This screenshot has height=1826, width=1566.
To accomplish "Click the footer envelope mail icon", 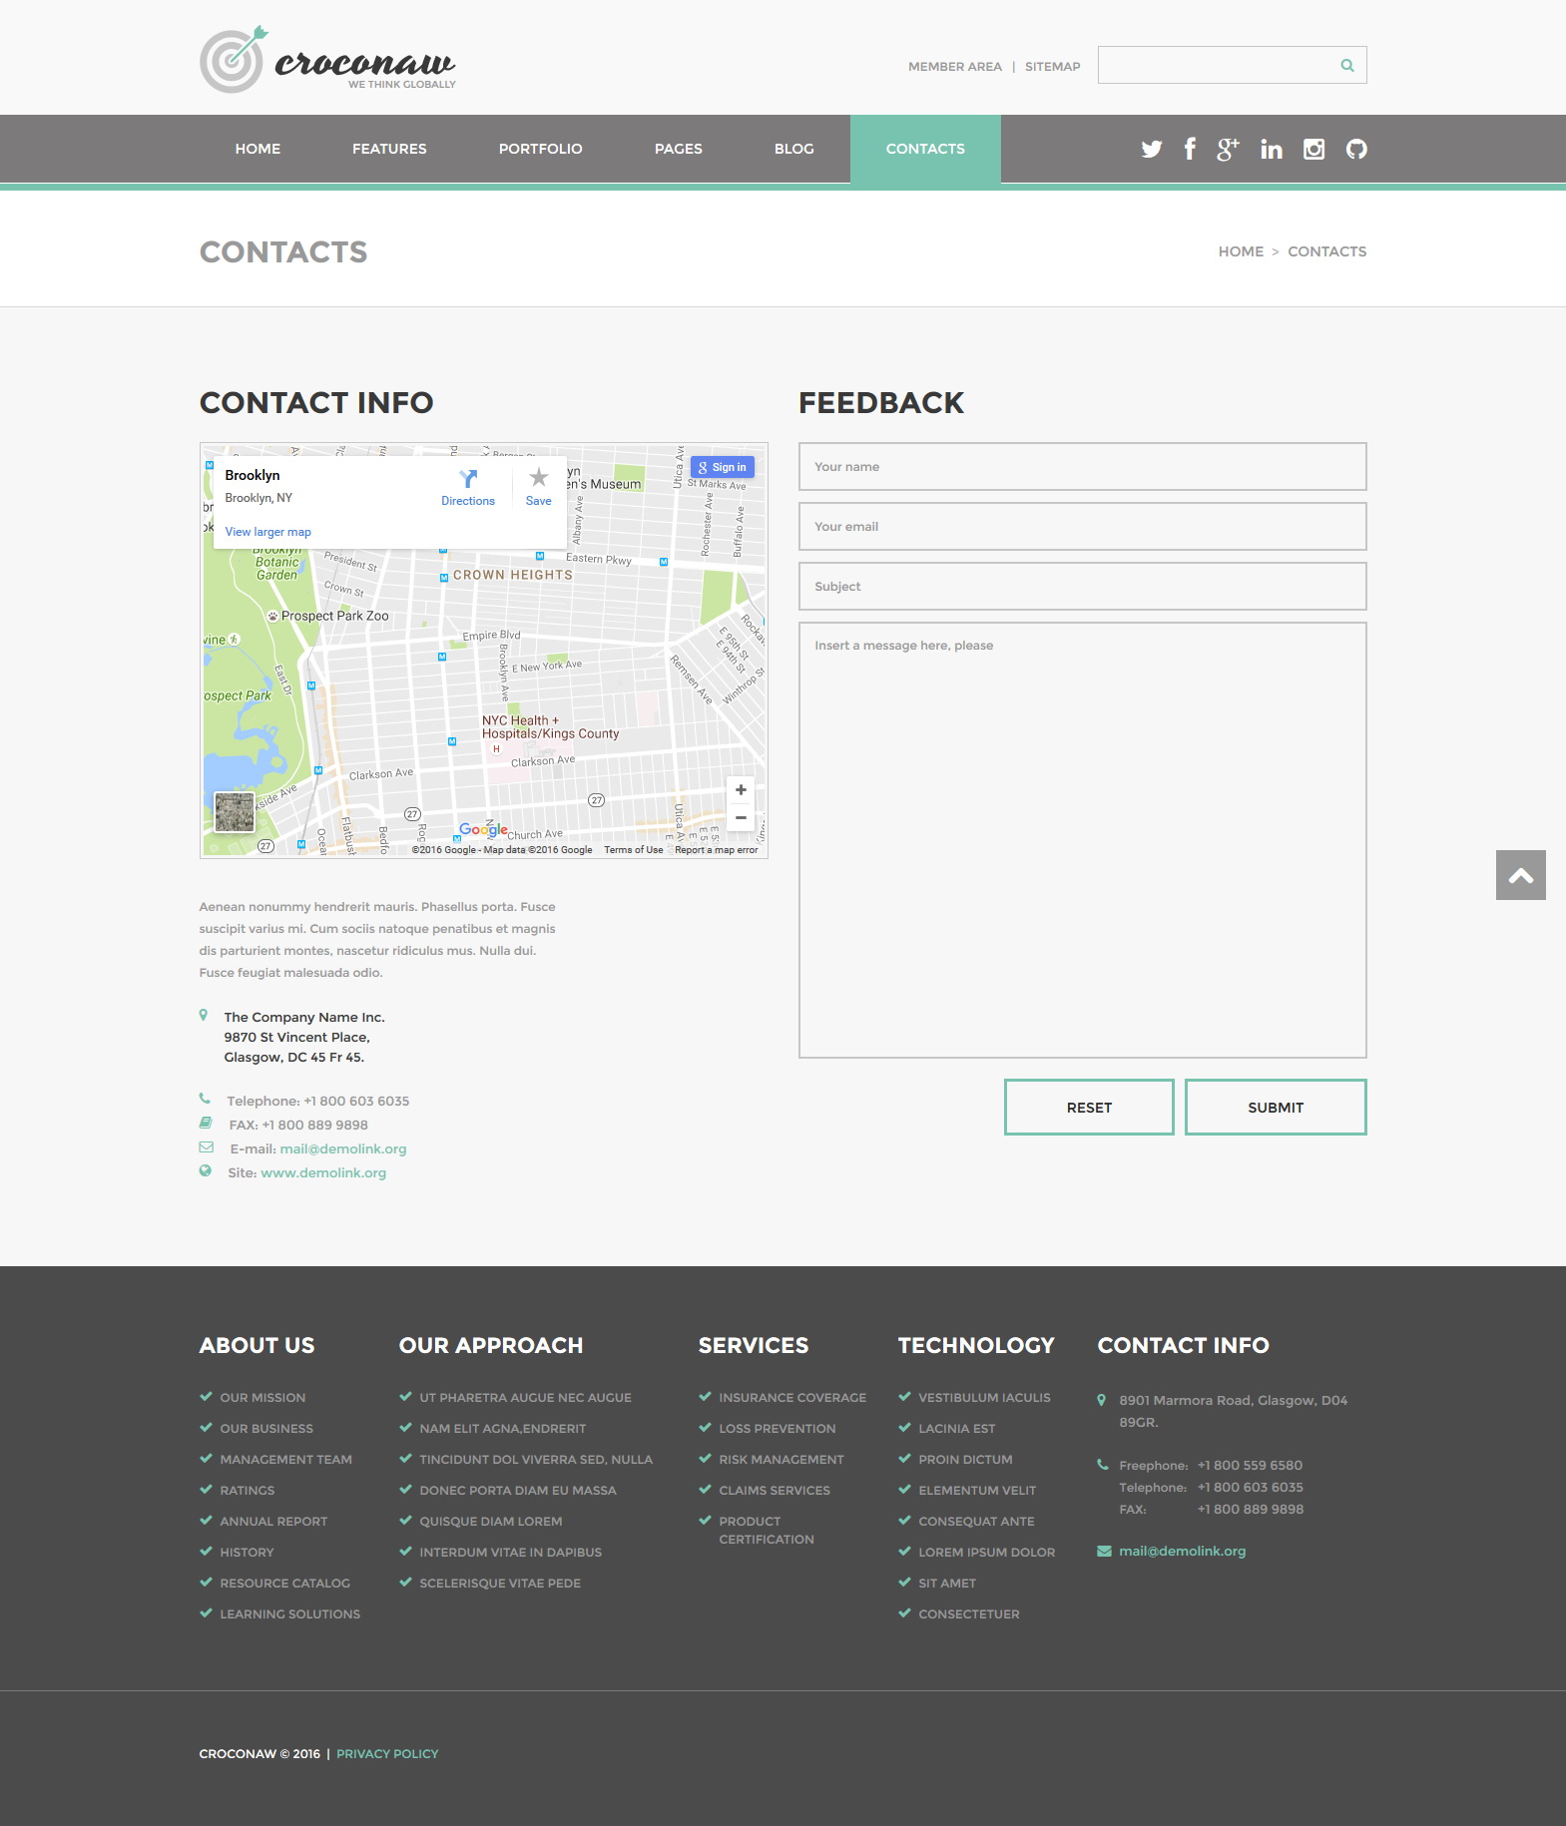I will [1104, 1551].
